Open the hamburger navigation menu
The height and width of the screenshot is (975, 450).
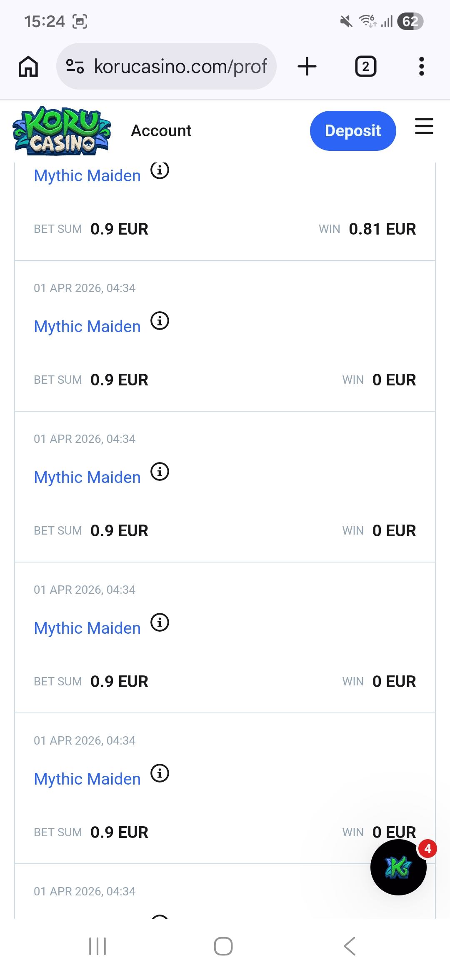(x=424, y=126)
